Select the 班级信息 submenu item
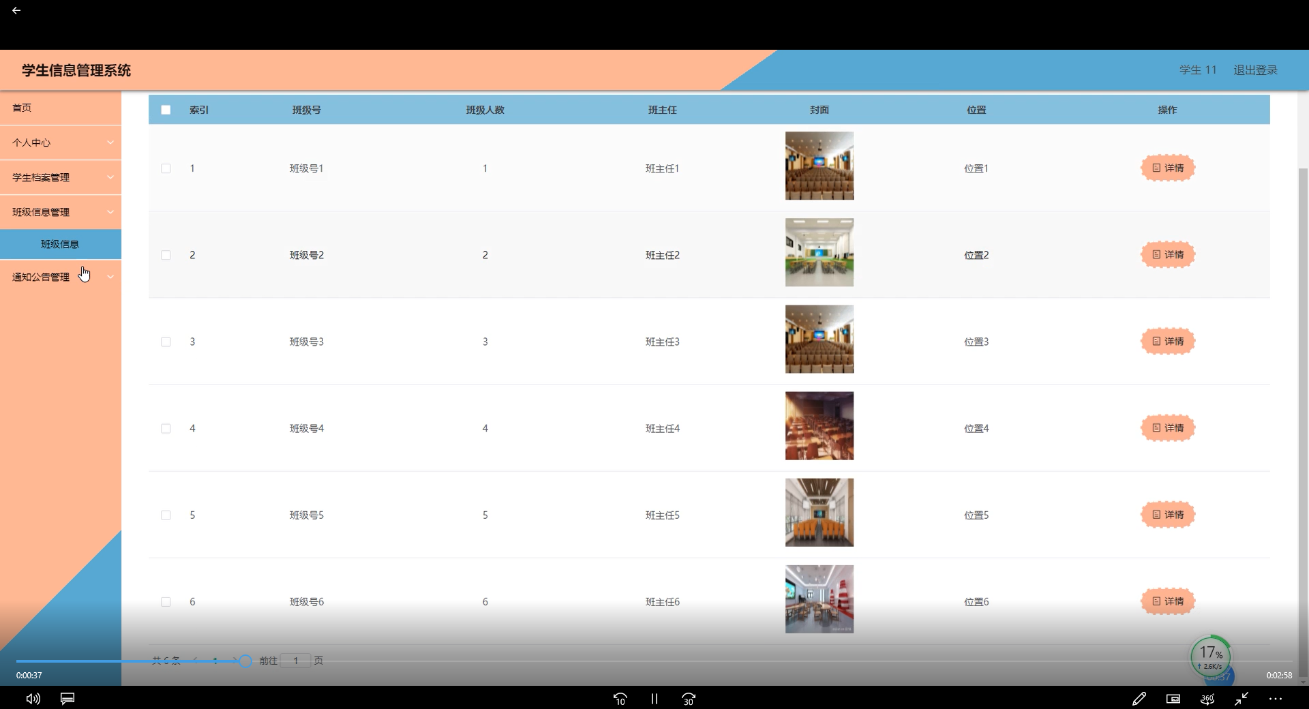 coord(61,244)
